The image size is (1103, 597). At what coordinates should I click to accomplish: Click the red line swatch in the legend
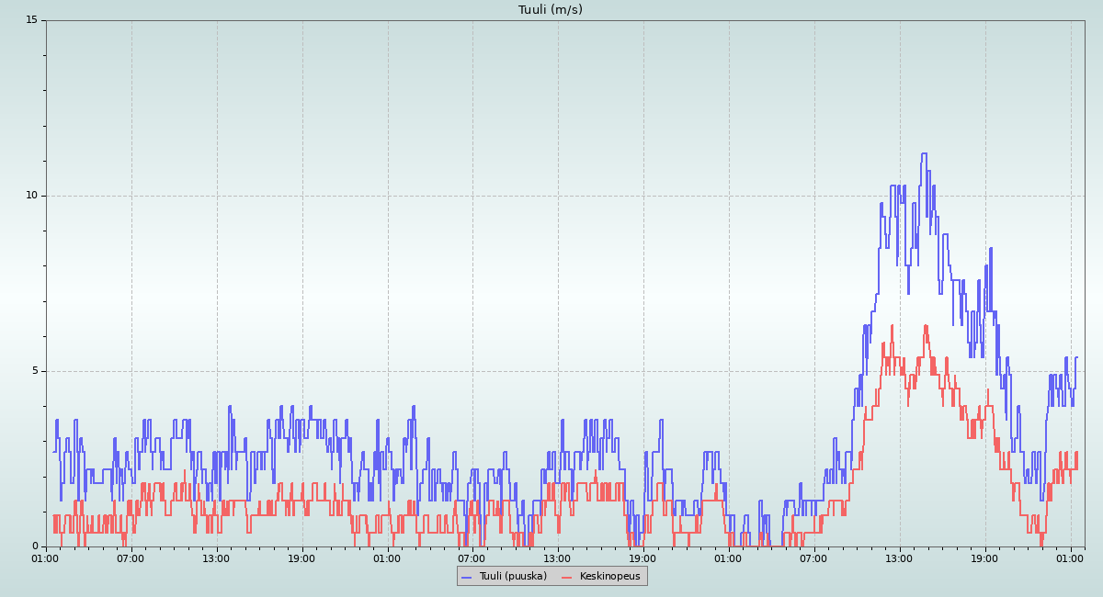tap(566, 577)
